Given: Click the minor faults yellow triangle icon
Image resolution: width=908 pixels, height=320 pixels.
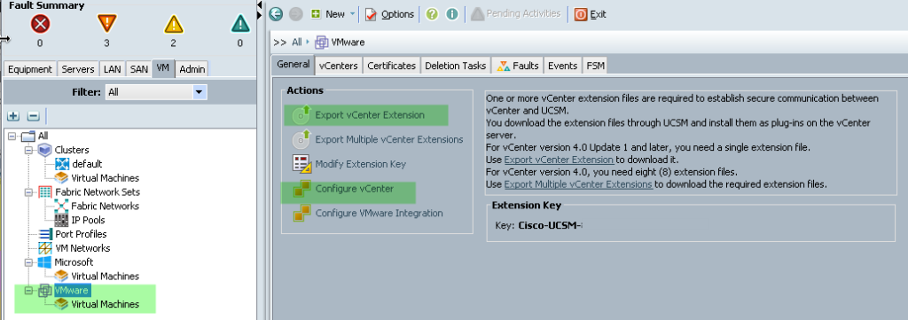Looking at the screenshot, I should coord(173,24).
